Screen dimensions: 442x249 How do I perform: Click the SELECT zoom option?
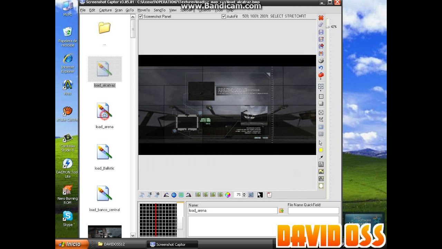point(277,16)
